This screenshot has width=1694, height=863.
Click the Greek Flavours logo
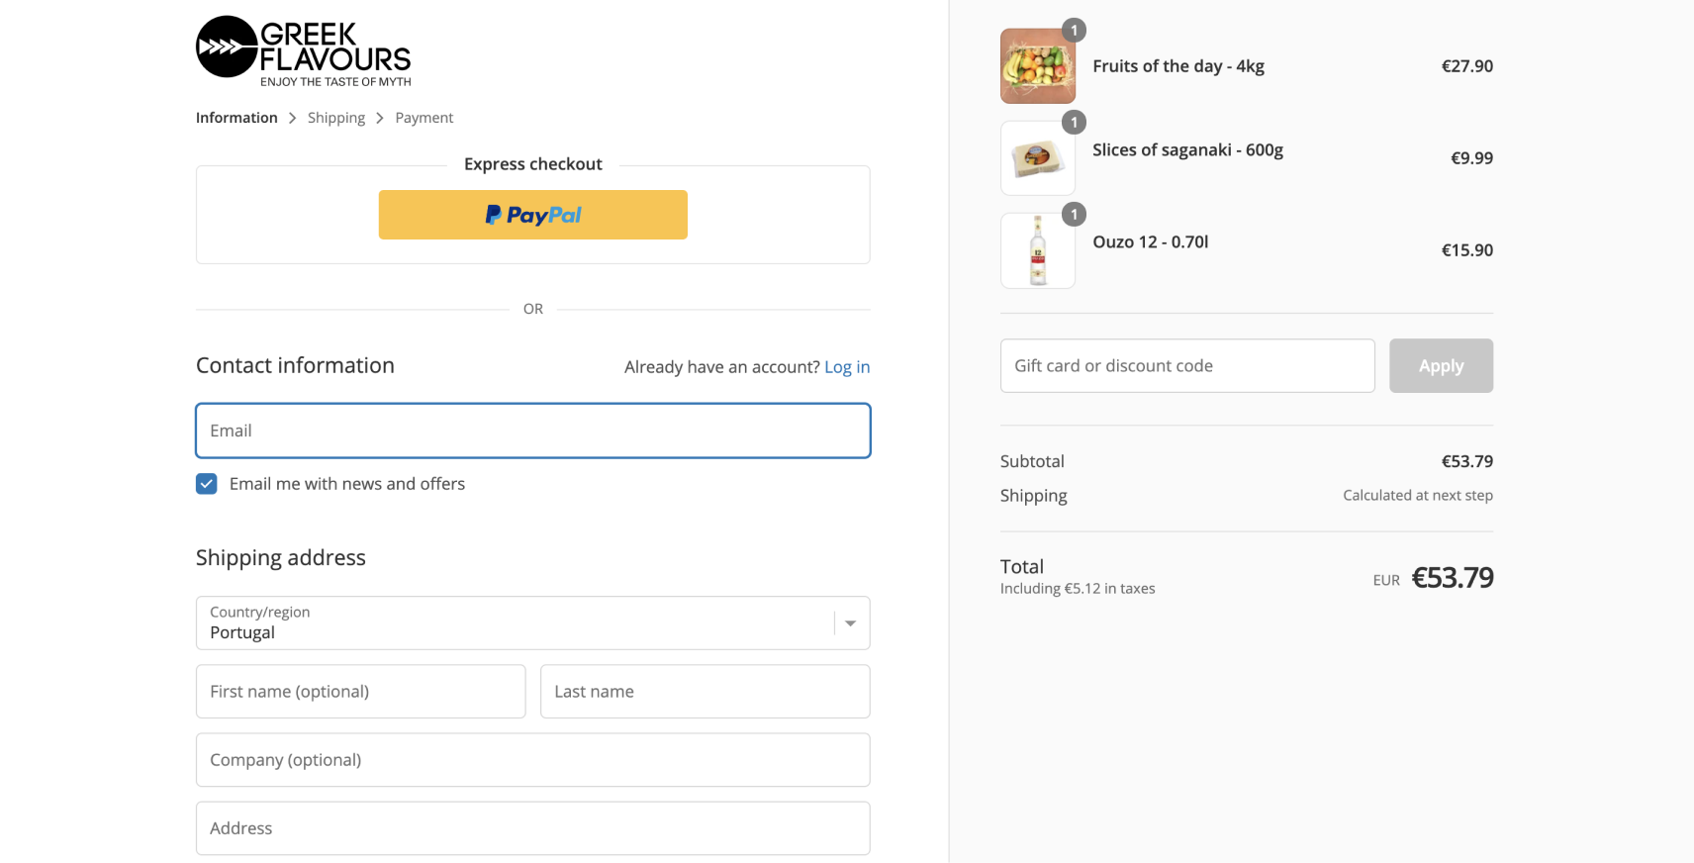pos(303,51)
